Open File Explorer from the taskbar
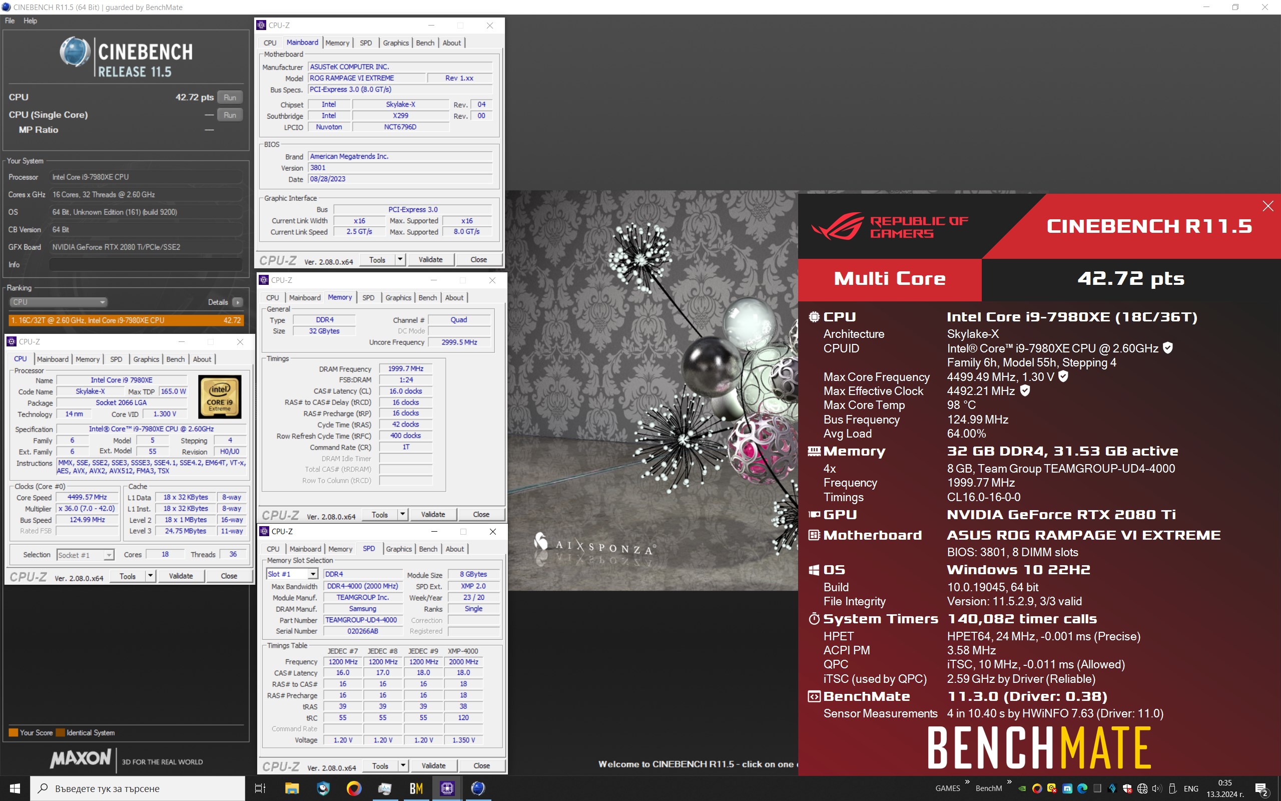This screenshot has height=801, width=1281. point(292,788)
